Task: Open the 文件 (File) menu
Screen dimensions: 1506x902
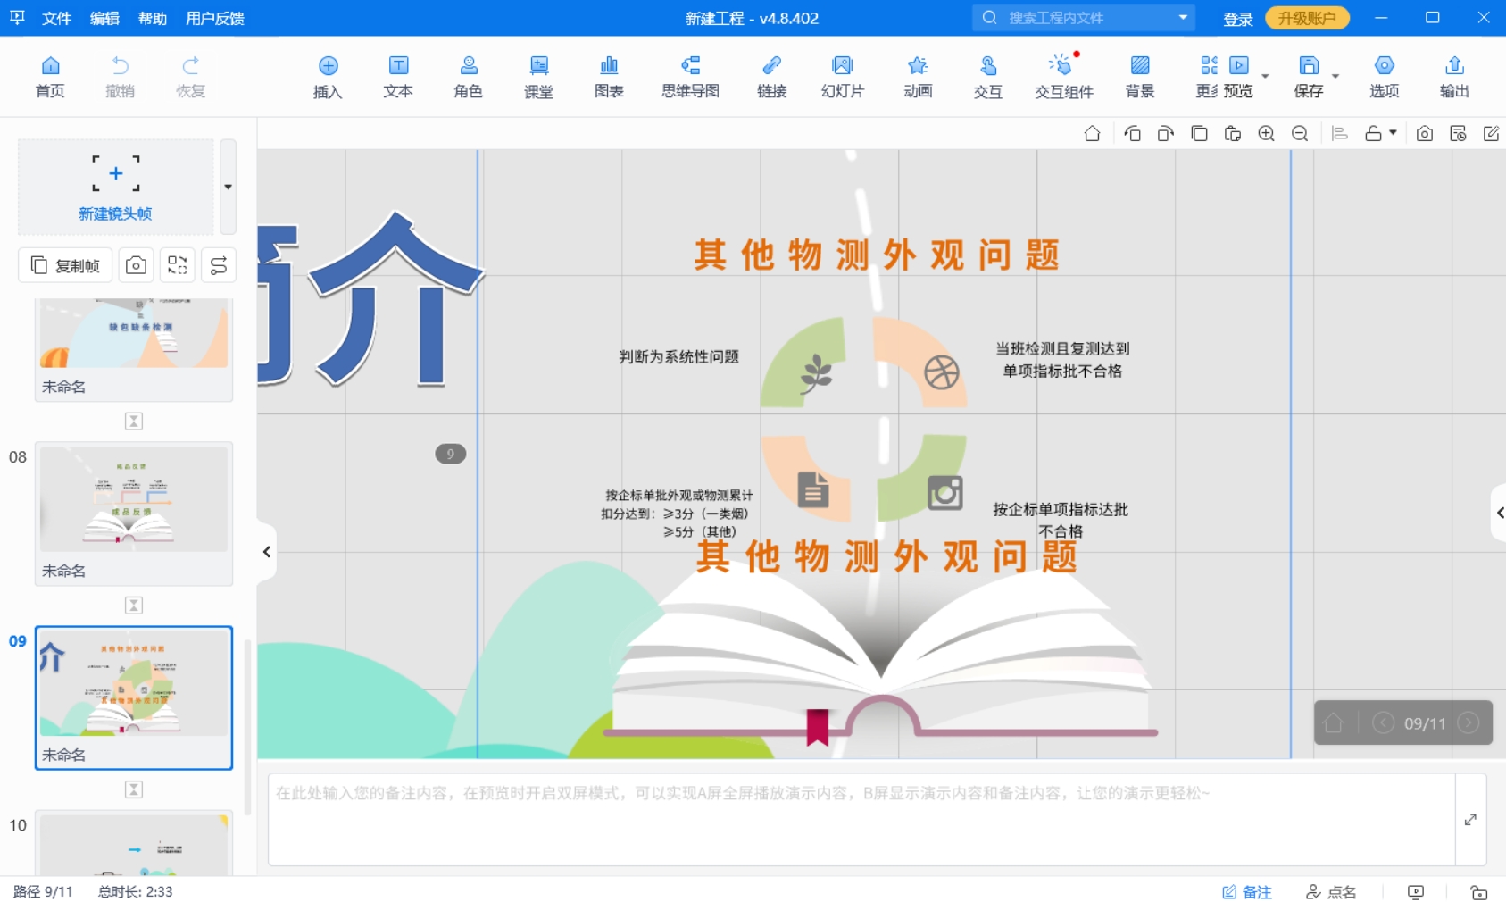Action: pyautogui.click(x=56, y=18)
